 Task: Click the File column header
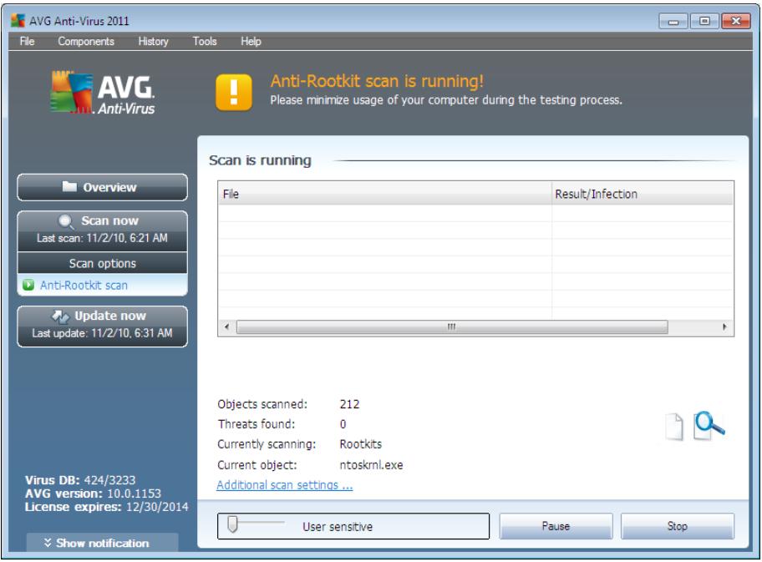tap(385, 194)
